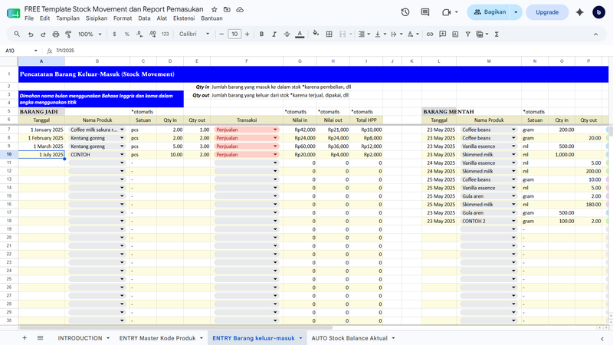The height and width of the screenshot is (345, 613).
Task: Switch to INTRODUCTION sheet tab
Action: [80, 338]
